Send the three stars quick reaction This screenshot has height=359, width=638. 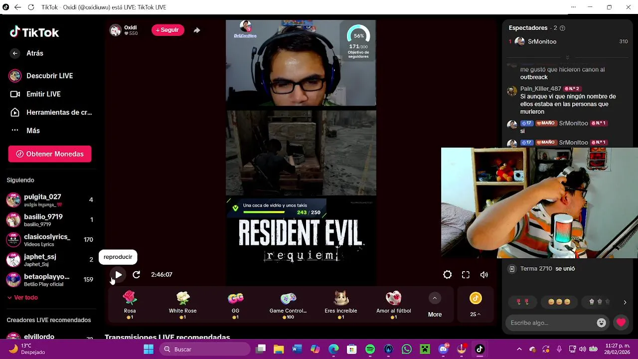click(600, 302)
